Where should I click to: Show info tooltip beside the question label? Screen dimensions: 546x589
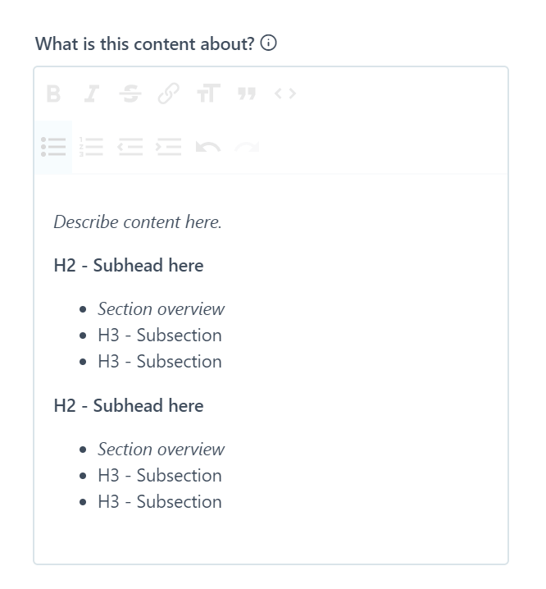[x=269, y=43]
